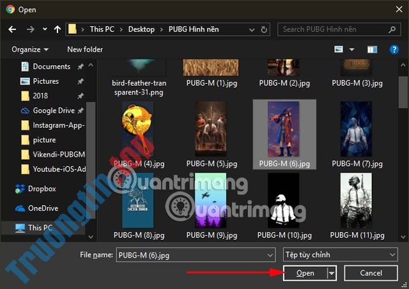Image resolution: width=409 pixels, height=289 pixels.
Task: Select 'Desktop' in address breadcrumb
Action: pos(141,29)
